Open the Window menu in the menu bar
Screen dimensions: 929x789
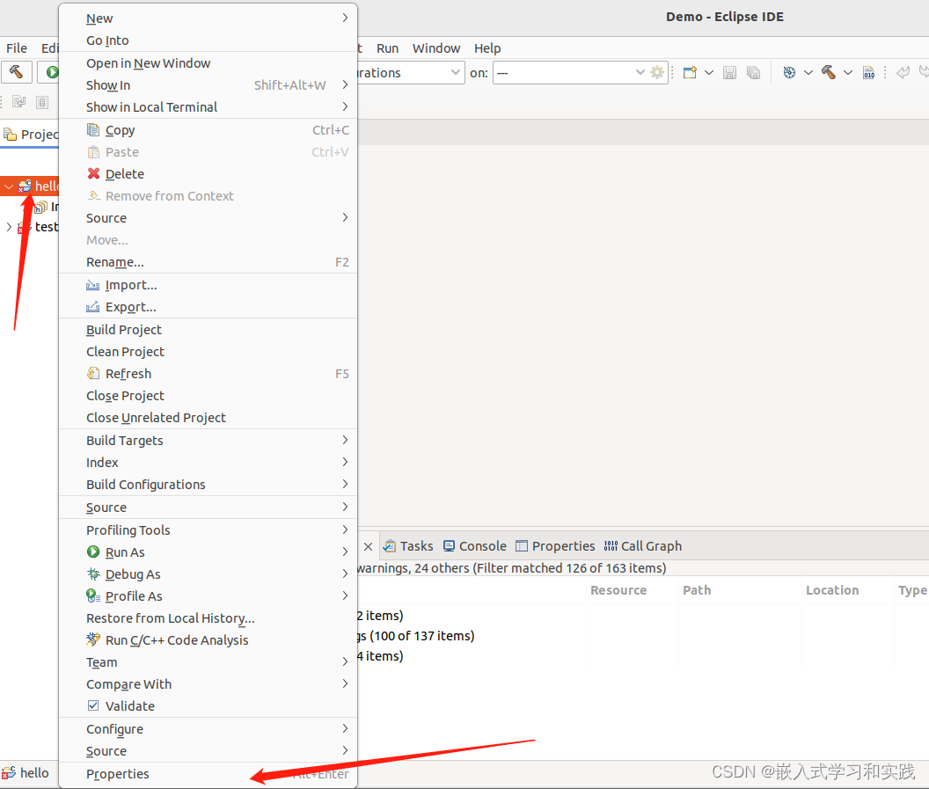tap(436, 48)
